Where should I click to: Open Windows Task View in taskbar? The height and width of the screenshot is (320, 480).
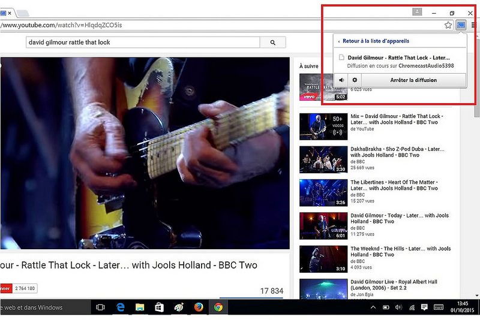[x=100, y=307]
